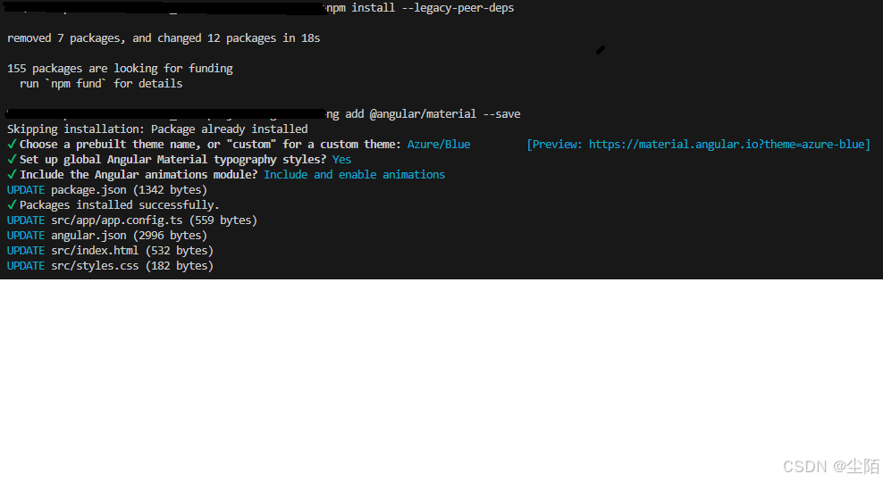Click 'removed 7 packages, and changed 12 packages' line
The width and height of the screenshot is (883, 482).
pos(164,38)
